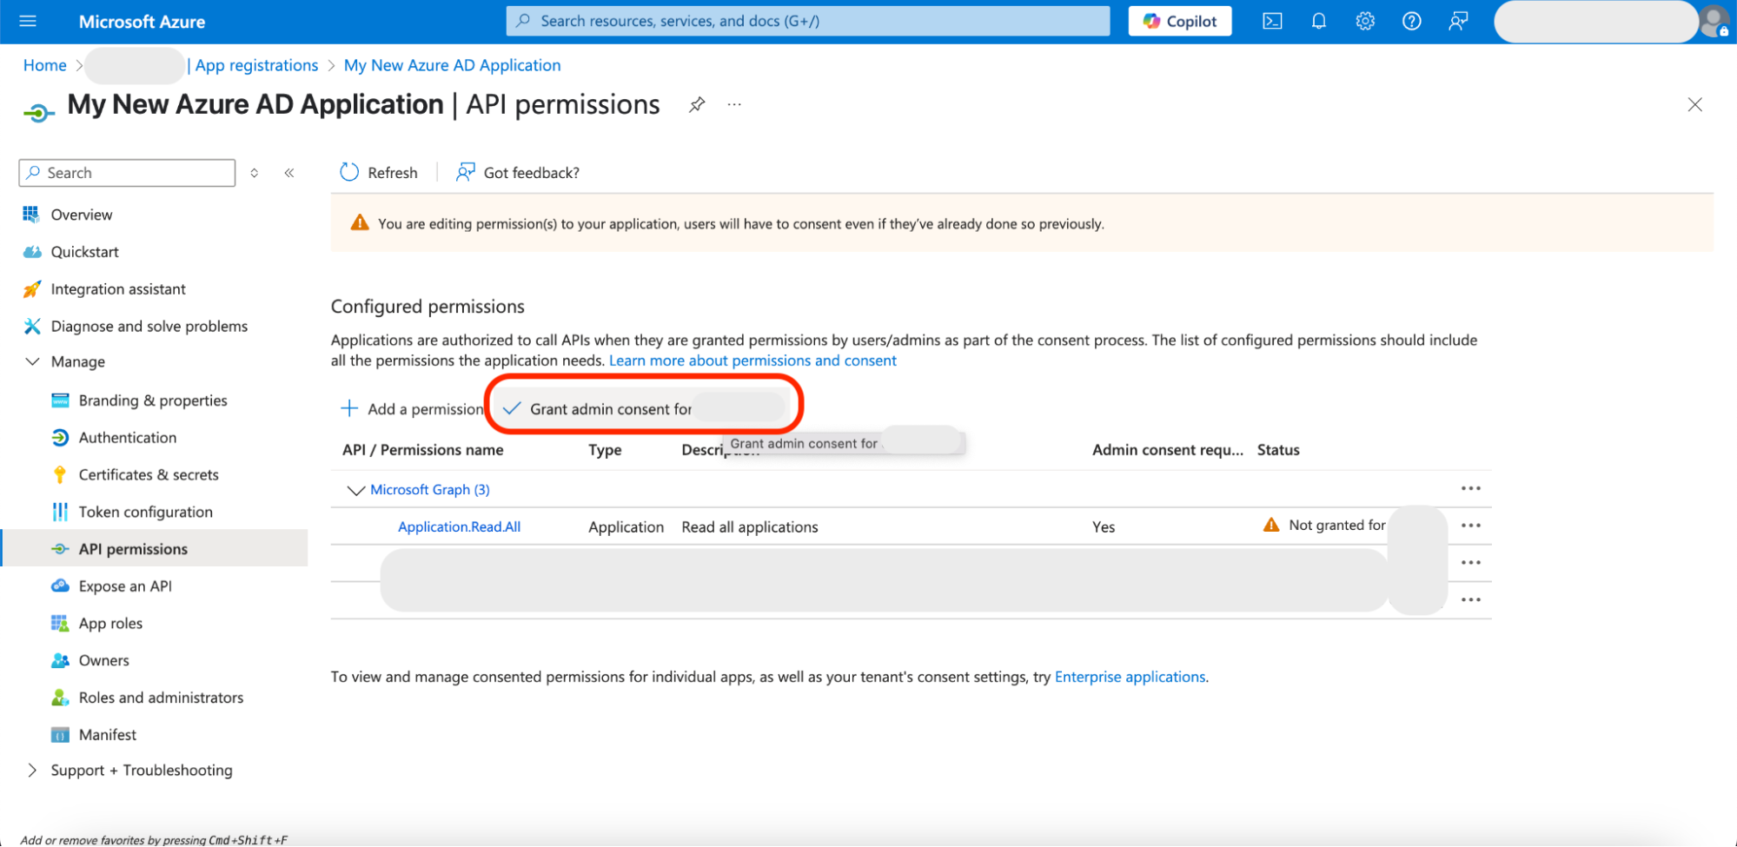Open the Application.Read.All permission
The image size is (1737, 847).
pos(460,527)
